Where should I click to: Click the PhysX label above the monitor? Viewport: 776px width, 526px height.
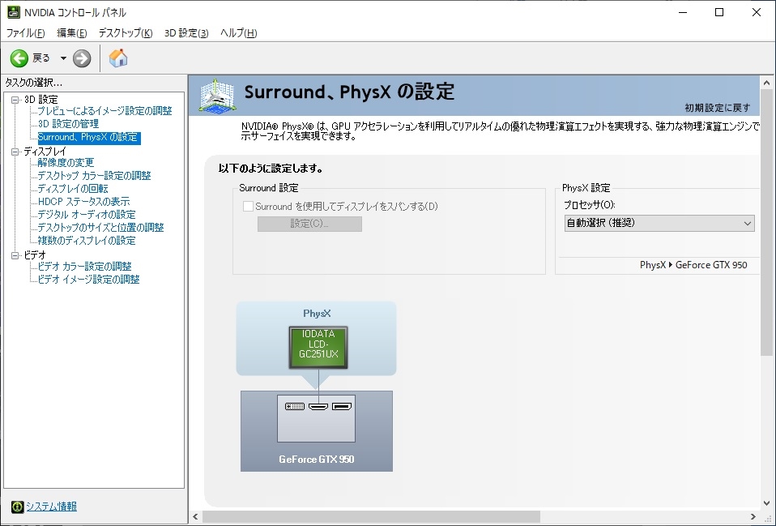pyautogui.click(x=317, y=314)
